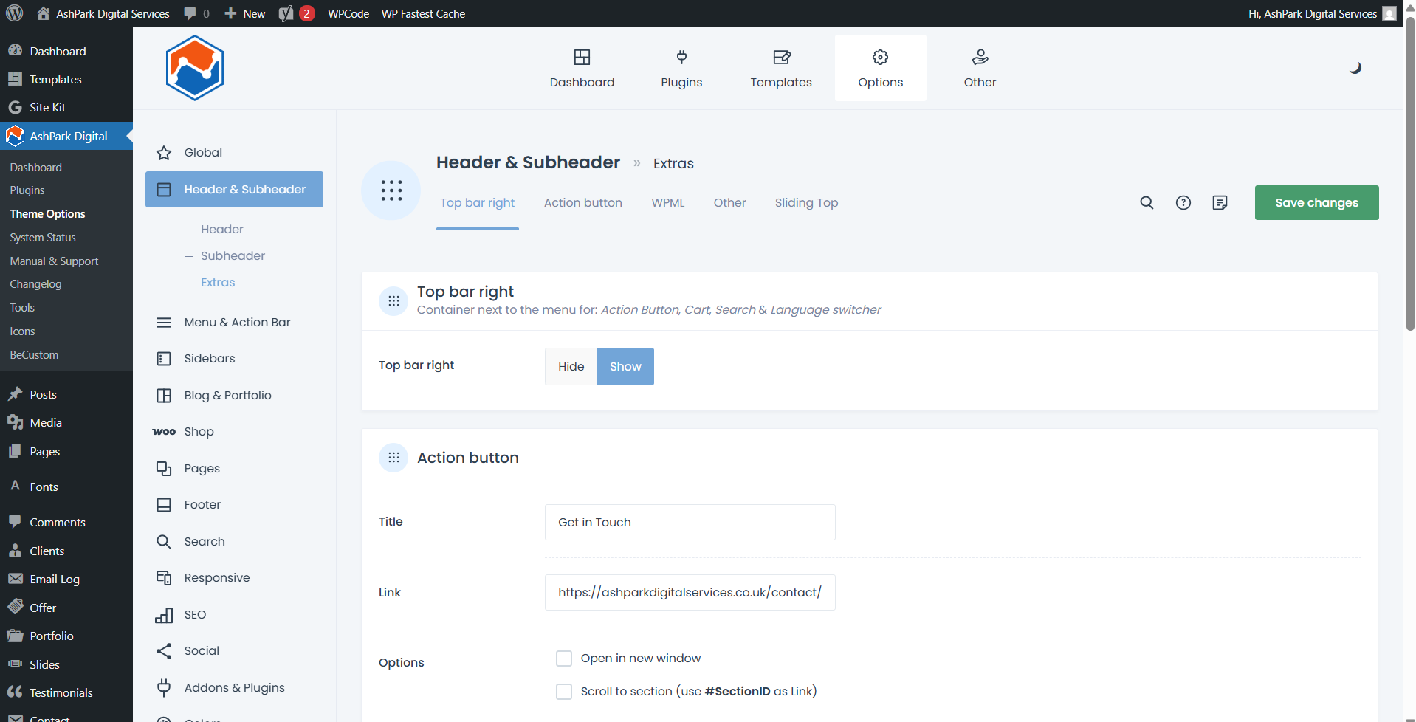Check the Scroll to section option
The height and width of the screenshot is (722, 1416).
coord(564,692)
